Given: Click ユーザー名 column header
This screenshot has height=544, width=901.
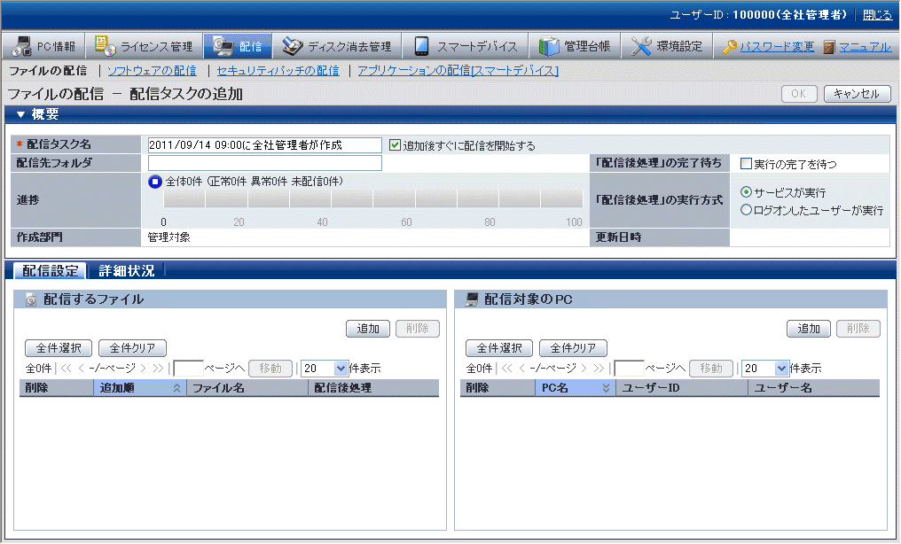Looking at the screenshot, I should (x=814, y=388).
